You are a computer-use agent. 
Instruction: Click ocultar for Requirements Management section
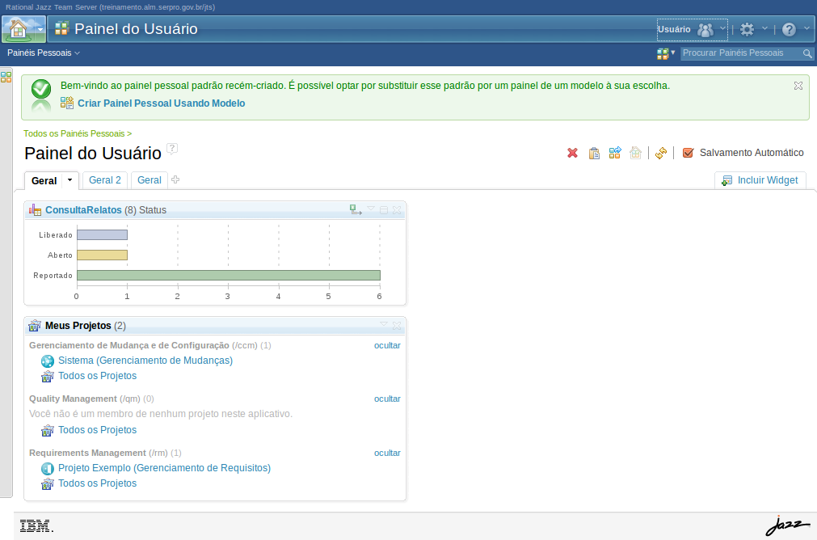click(387, 453)
